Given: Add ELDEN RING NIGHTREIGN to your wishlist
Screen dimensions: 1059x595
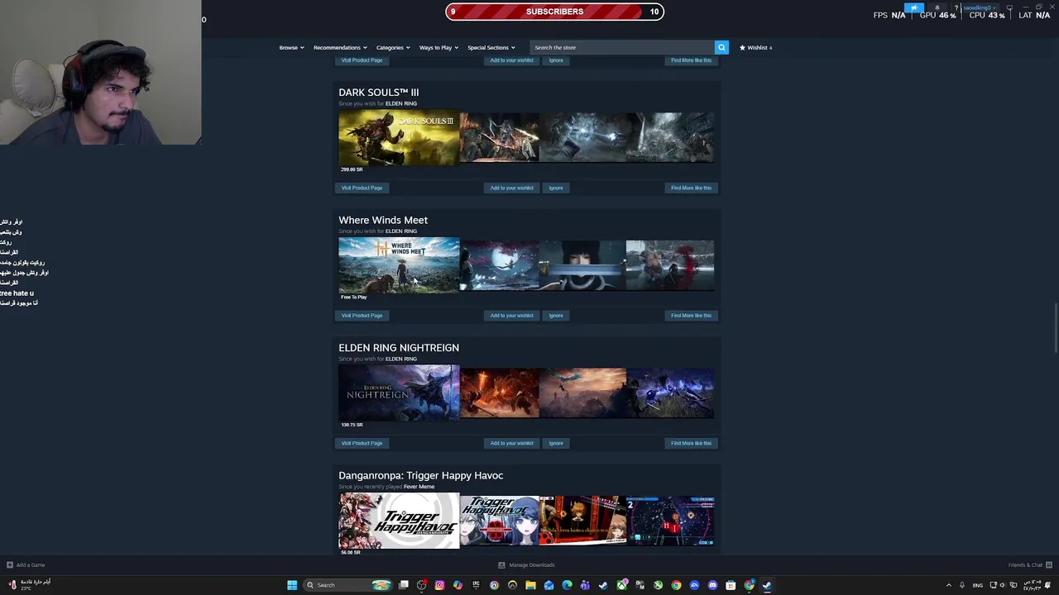Looking at the screenshot, I should pyautogui.click(x=511, y=443).
